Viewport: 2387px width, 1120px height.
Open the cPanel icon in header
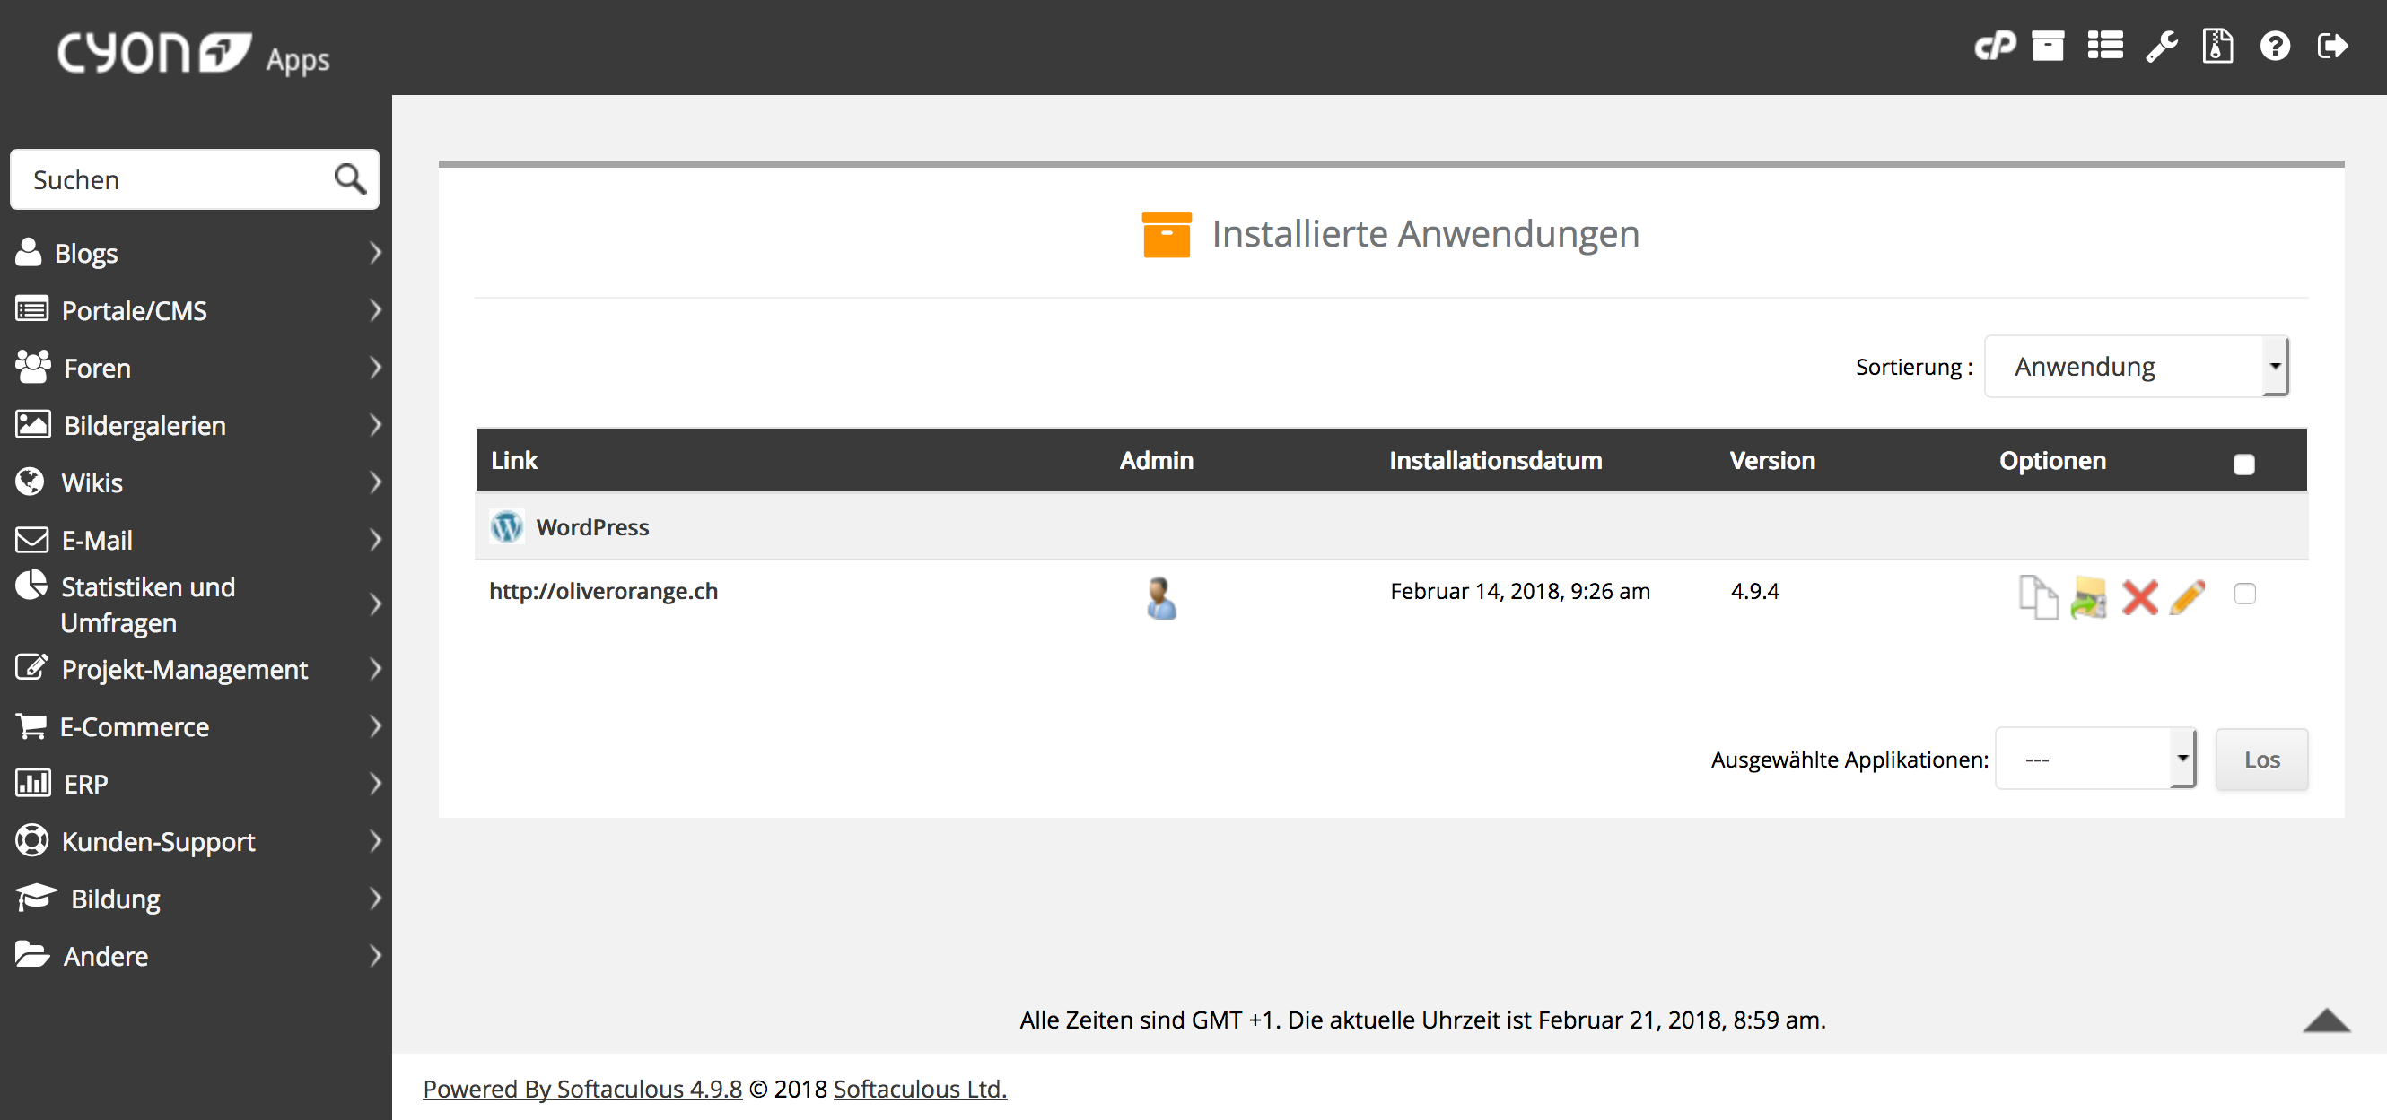coord(1993,46)
